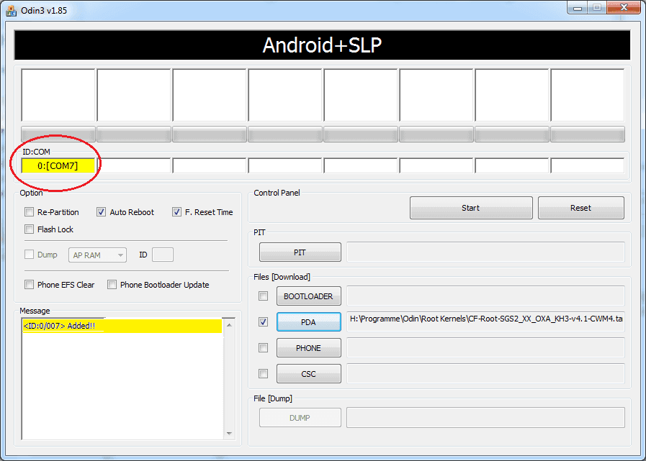Uncheck the box beside PDA button
The width and height of the screenshot is (646, 461).
pyautogui.click(x=263, y=322)
